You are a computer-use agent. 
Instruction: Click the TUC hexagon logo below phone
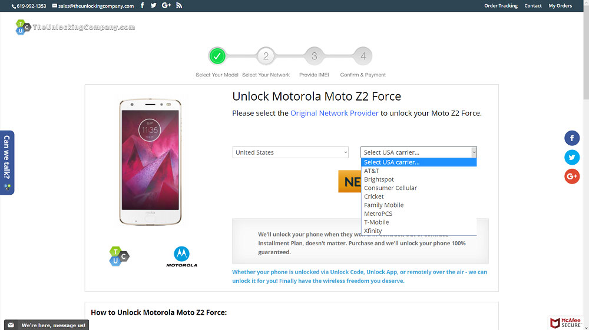119,256
